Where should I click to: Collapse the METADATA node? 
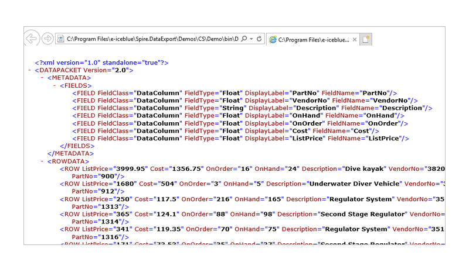coord(42,78)
